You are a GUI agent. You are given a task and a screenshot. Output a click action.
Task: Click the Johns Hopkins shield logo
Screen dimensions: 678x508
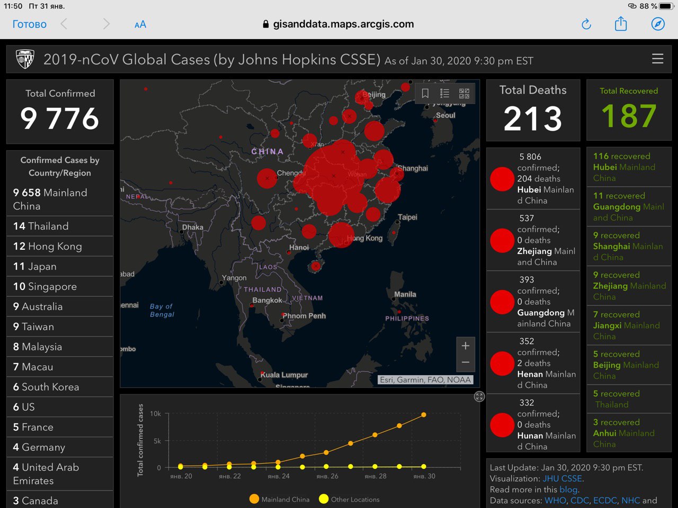click(25, 59)
